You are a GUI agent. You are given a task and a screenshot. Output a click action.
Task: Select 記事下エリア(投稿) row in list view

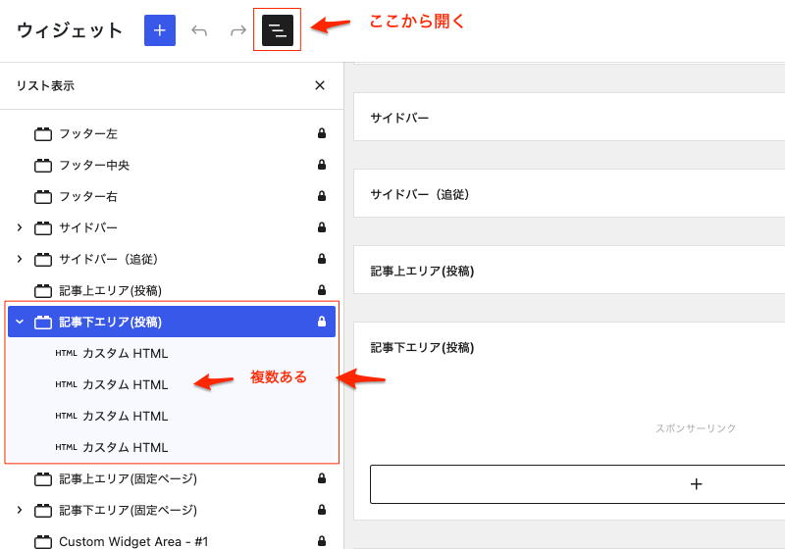[x=172, y=322]
